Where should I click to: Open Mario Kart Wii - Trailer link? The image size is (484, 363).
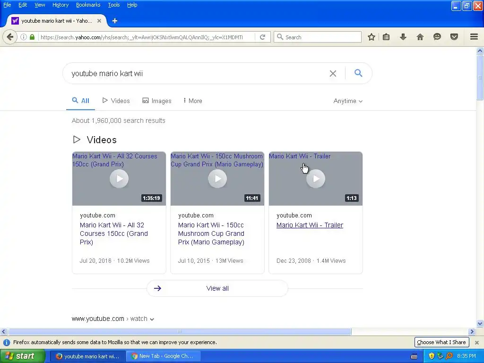[x=310, y=225]
